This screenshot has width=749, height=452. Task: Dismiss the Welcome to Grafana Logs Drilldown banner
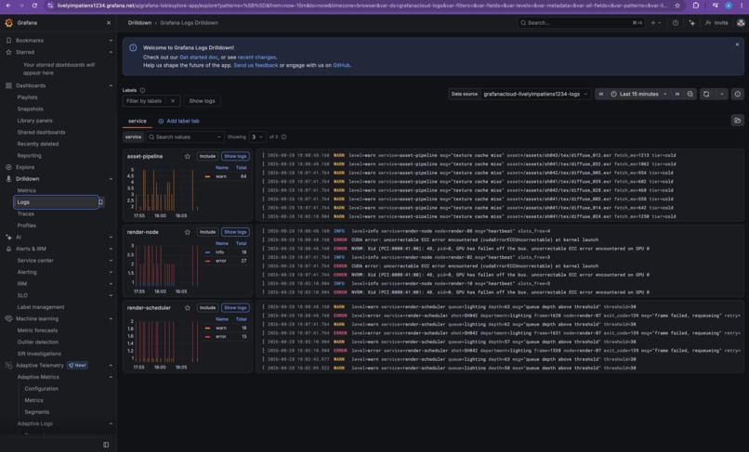click(737, 45)
